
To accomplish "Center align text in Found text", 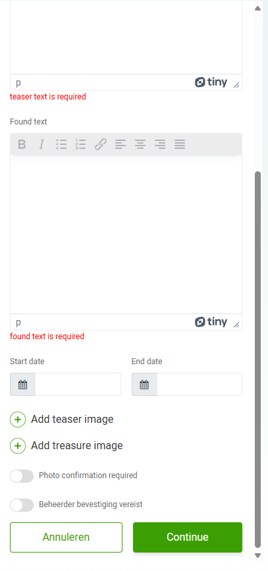I will pyautogui.click(x=140, y=144).
